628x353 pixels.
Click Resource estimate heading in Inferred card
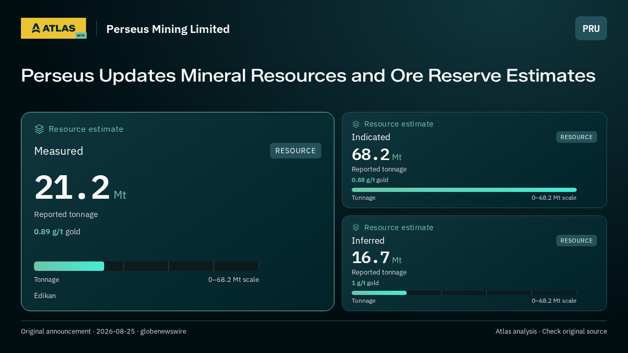399,227
